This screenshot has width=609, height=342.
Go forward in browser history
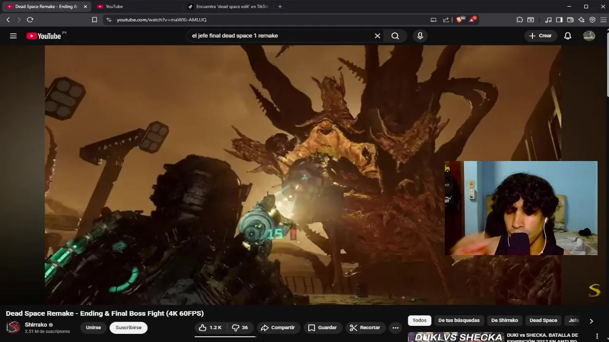[19, 19]
